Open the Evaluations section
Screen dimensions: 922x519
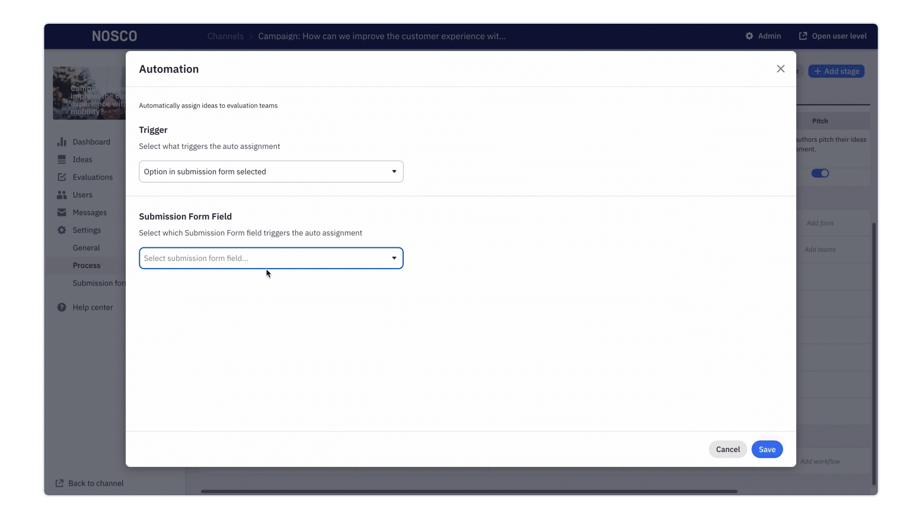(x=92, y=177)
